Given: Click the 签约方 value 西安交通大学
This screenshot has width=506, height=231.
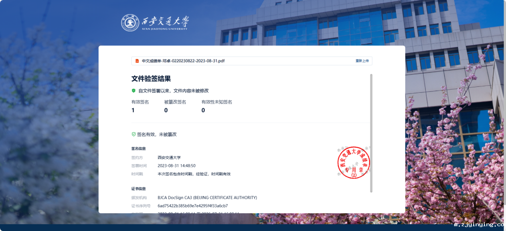Looking at the screenshot, I should [x=169, y=158].
